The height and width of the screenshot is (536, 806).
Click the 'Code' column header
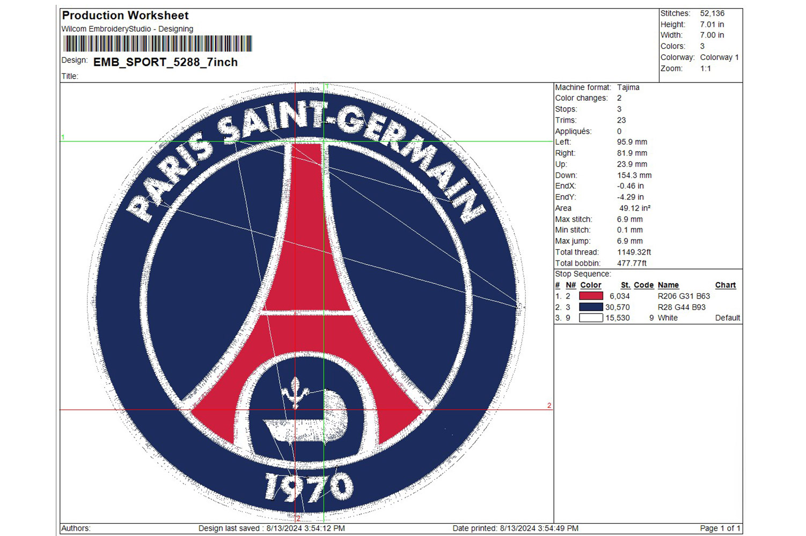point(643,285)
